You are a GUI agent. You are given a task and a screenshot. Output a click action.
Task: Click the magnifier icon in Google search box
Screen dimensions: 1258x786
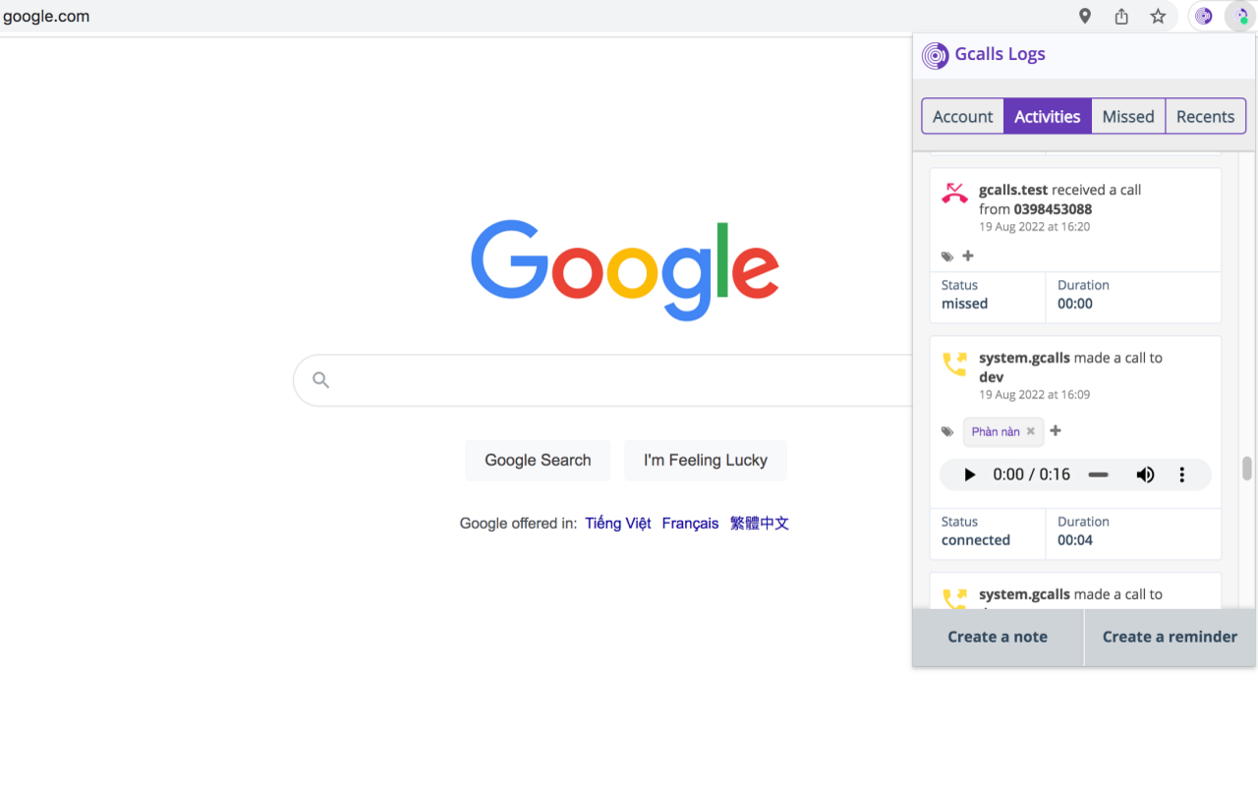(x=320, y=379)
